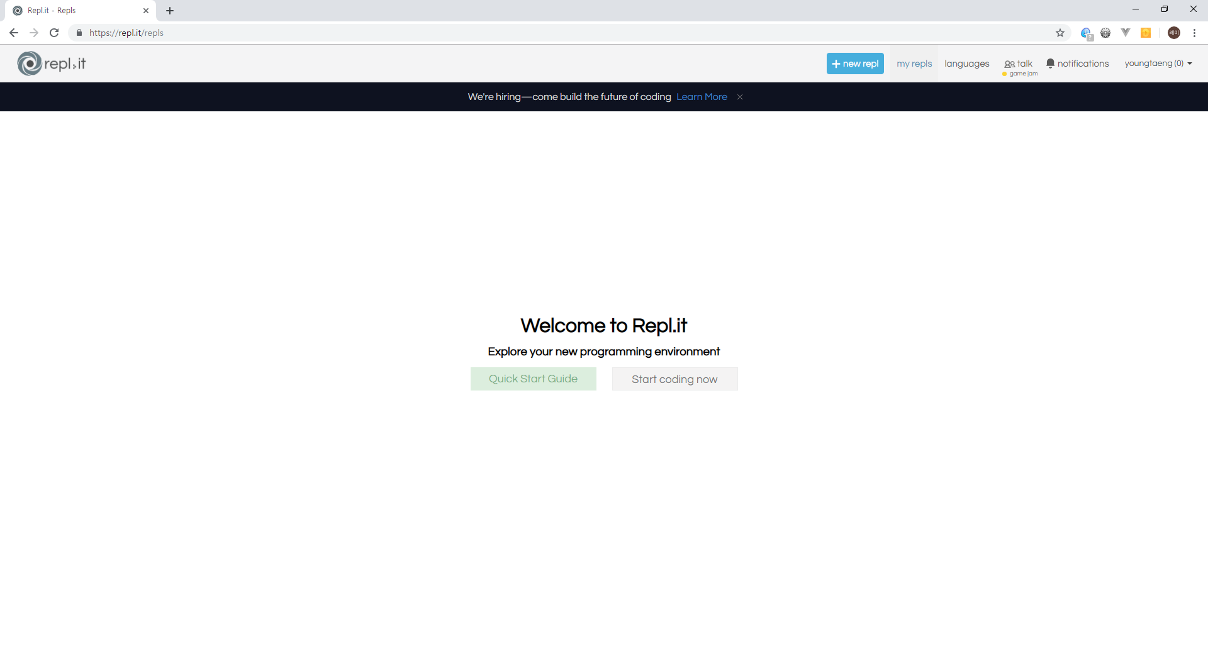This screenshot has width=1208, height=654.
Task: Click the game jam label
Action: [1023, 74]
